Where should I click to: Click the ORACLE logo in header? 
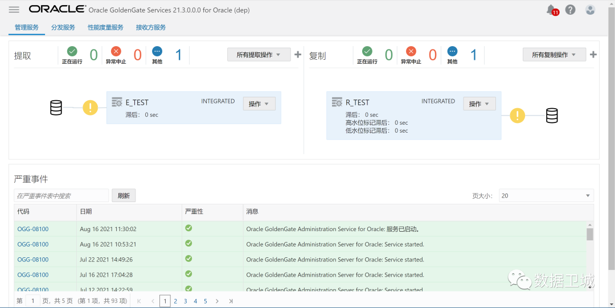(58, 9)
